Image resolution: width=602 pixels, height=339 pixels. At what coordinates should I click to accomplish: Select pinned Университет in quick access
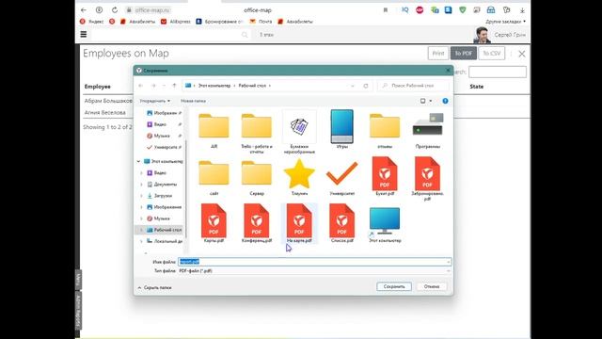tap(164, 147)
